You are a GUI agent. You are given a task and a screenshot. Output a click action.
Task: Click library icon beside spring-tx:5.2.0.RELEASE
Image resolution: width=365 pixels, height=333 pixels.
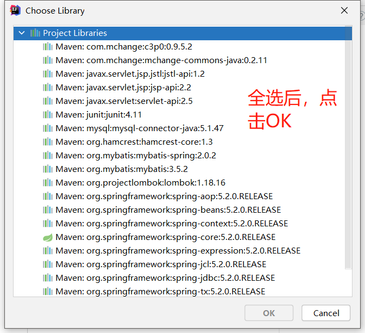48,292
